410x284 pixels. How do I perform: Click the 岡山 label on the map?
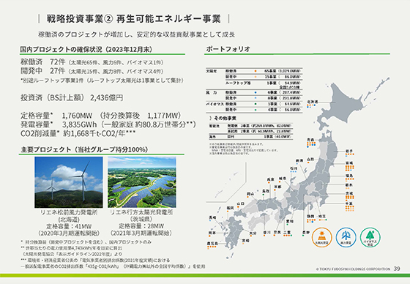pos(250,194)
